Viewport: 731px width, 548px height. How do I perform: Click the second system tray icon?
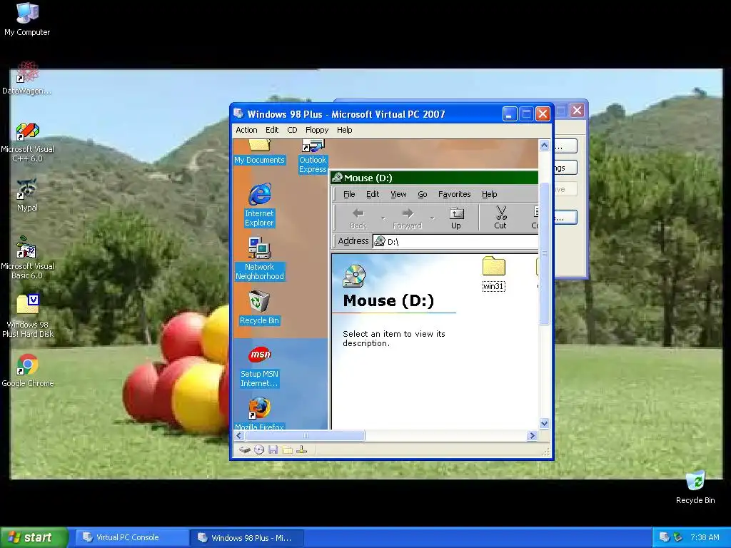pos(677,537)
